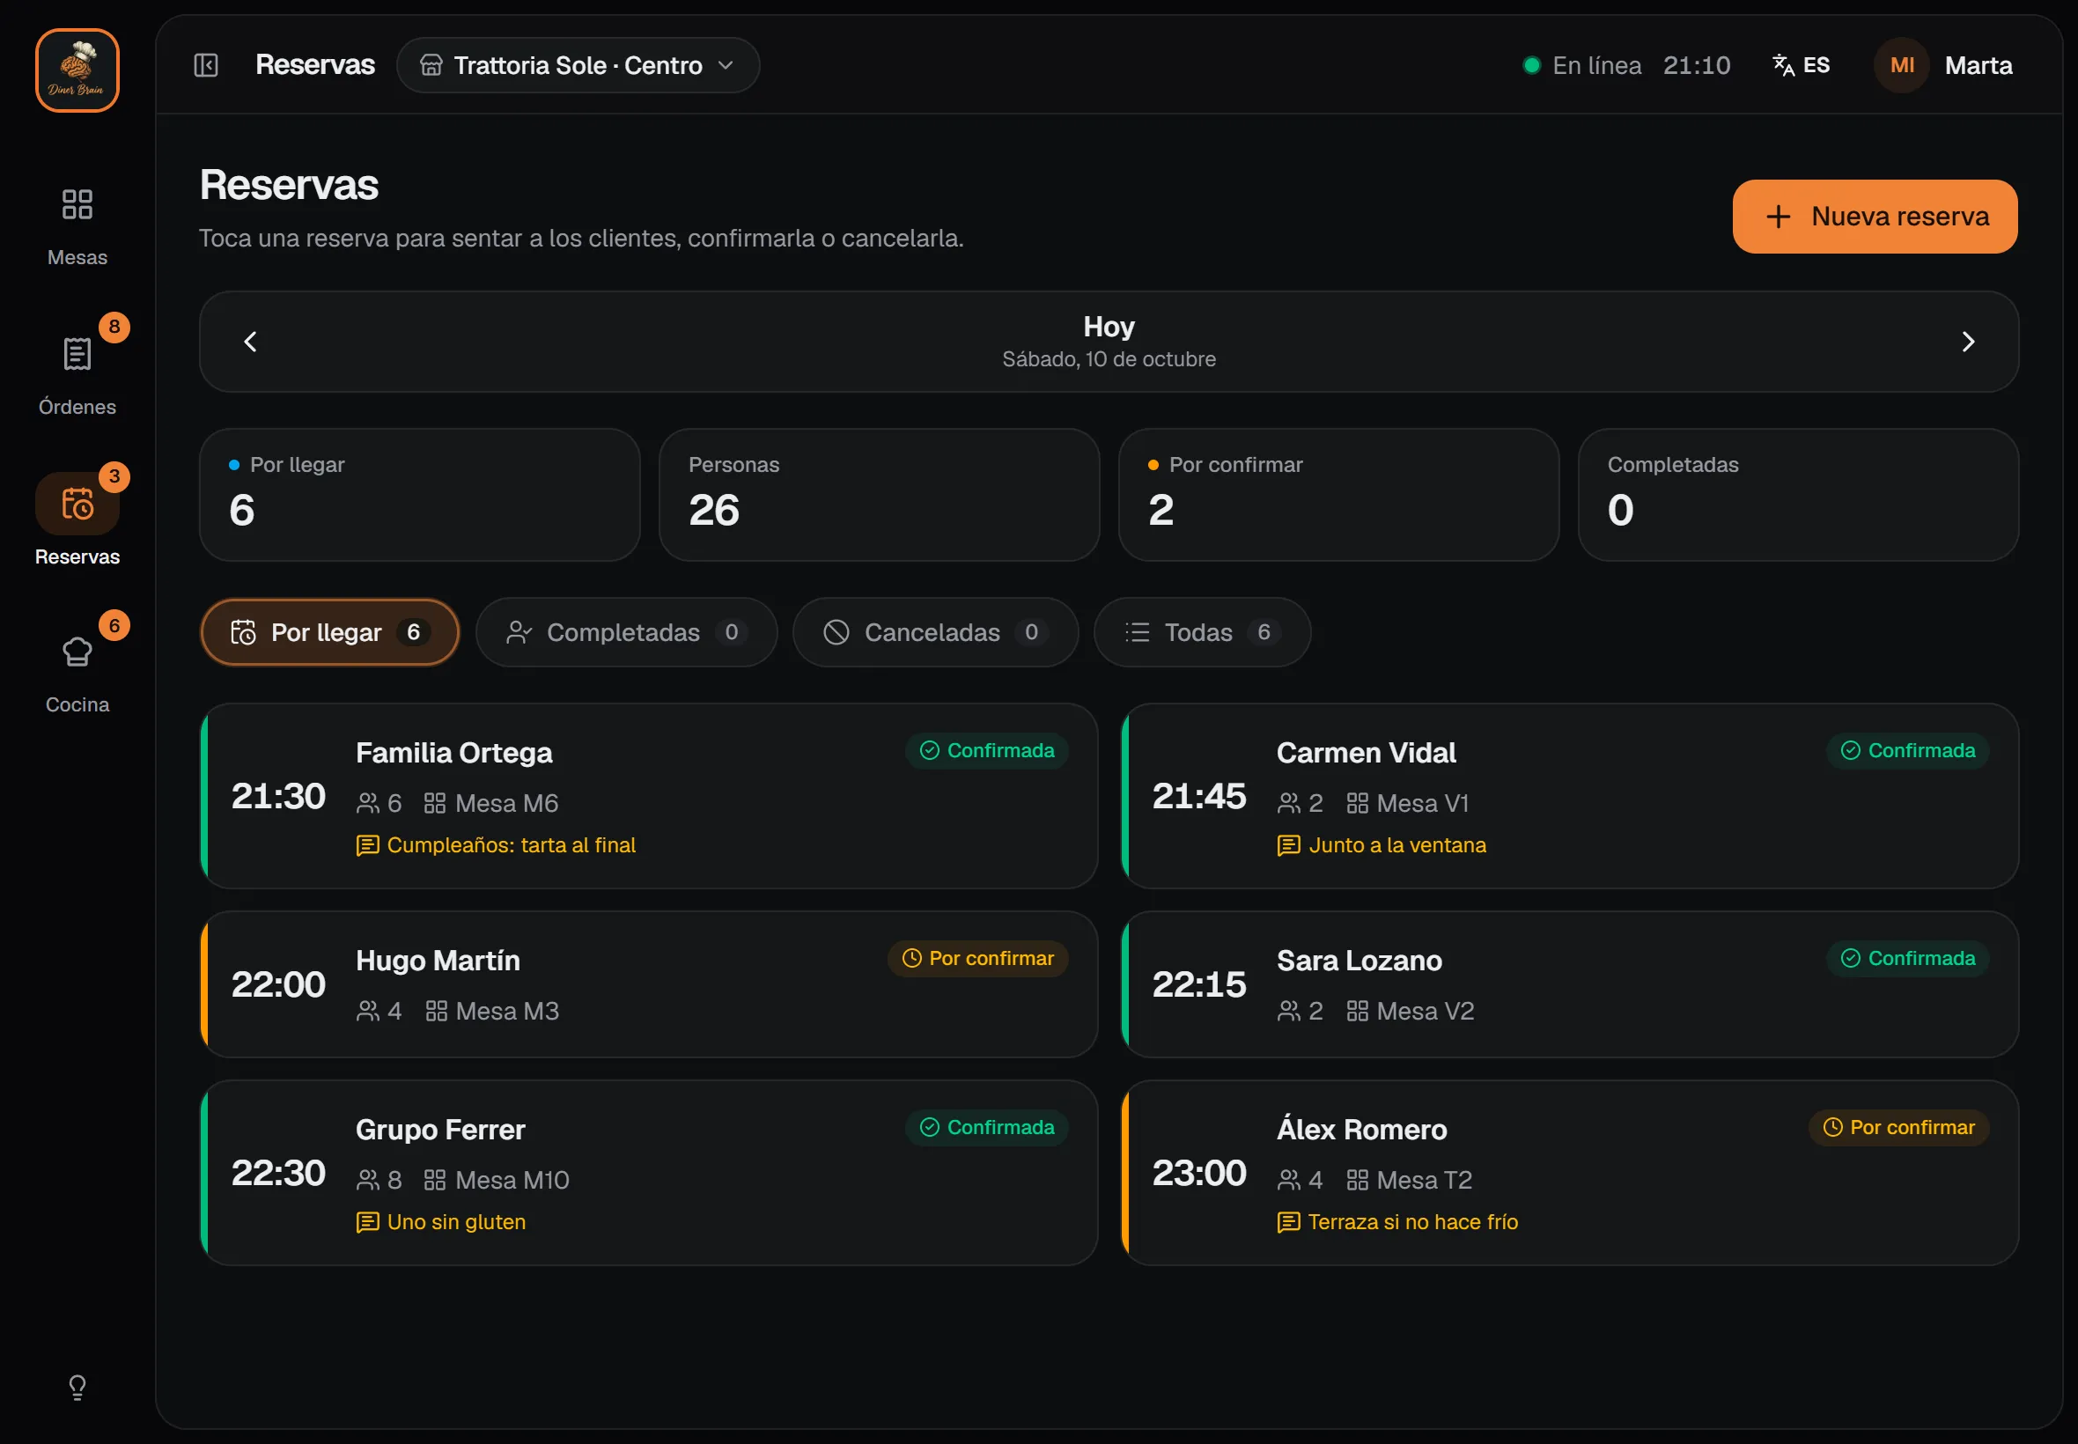Click the note 'Cumpleaños: tarta al final'
2078x1444 pixels.
click(x=511, y=845)
